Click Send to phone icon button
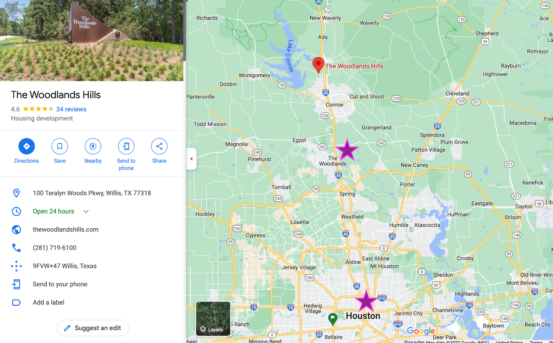553x343 pixels. click(x=126, y=146)
